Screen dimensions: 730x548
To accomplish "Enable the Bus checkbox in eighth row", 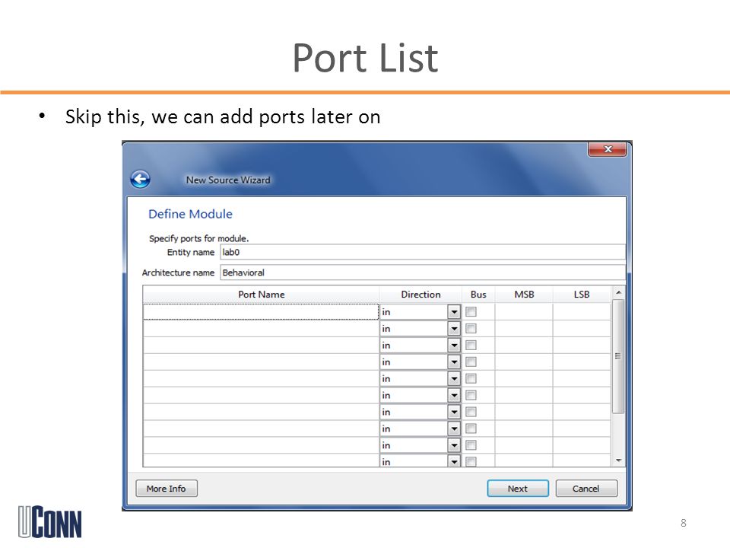I will point(471,429).
